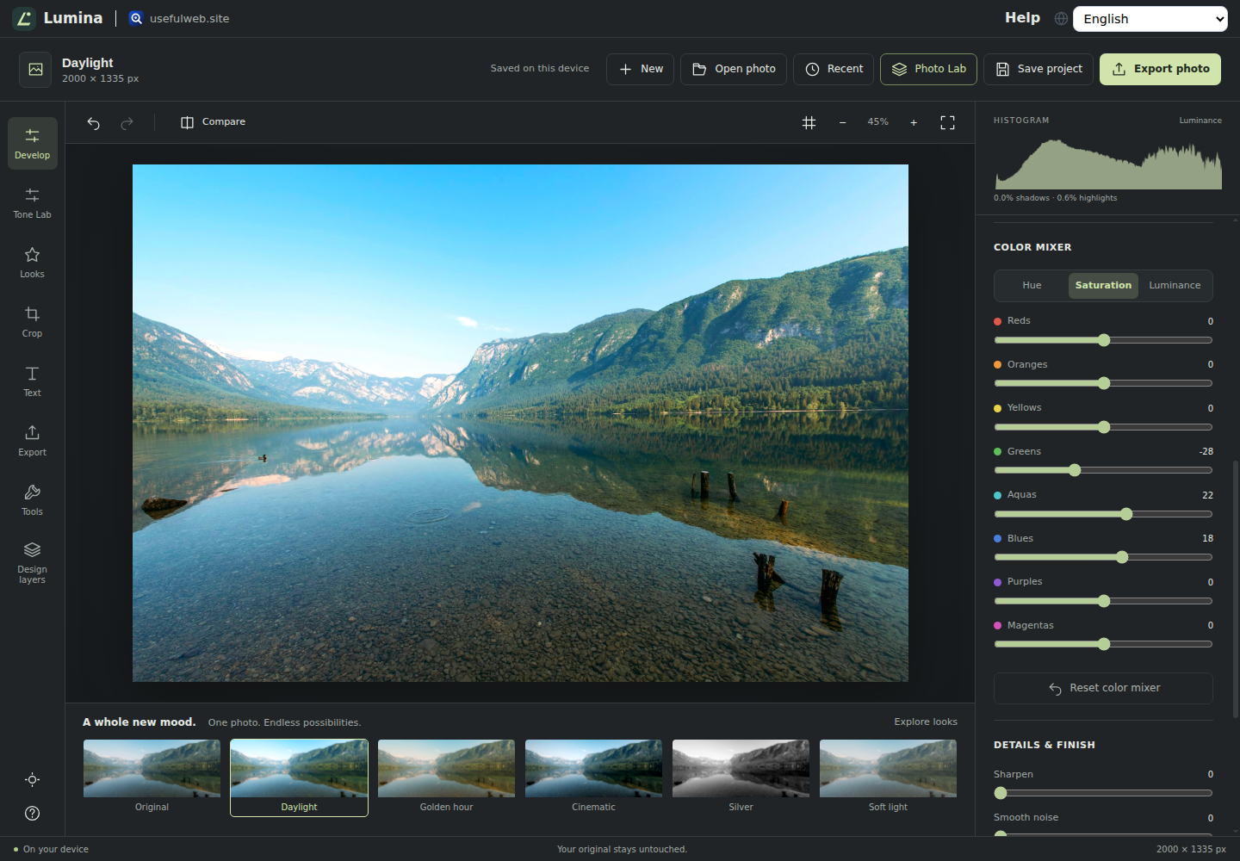The image size is (1240, 861).
Task: Toggle light/dark theme sun icon
Action: click(x=33, y=780)
